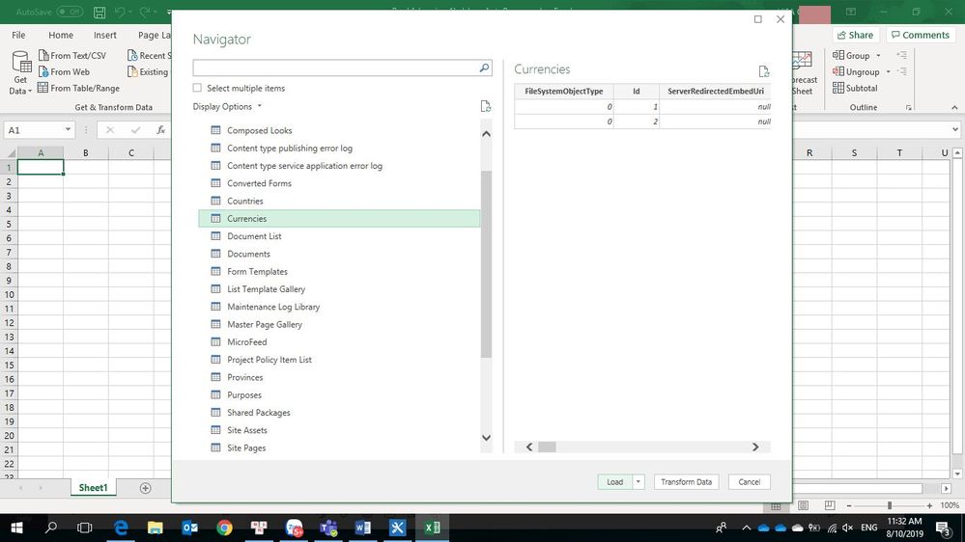The width and height of the screenshot is (965, 542).
Task: Click the Share button
Action: click(x=856, y=35)
